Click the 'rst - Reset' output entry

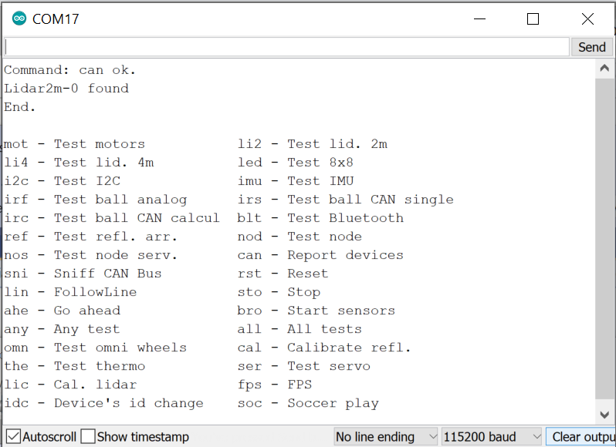tap(283, 274)
